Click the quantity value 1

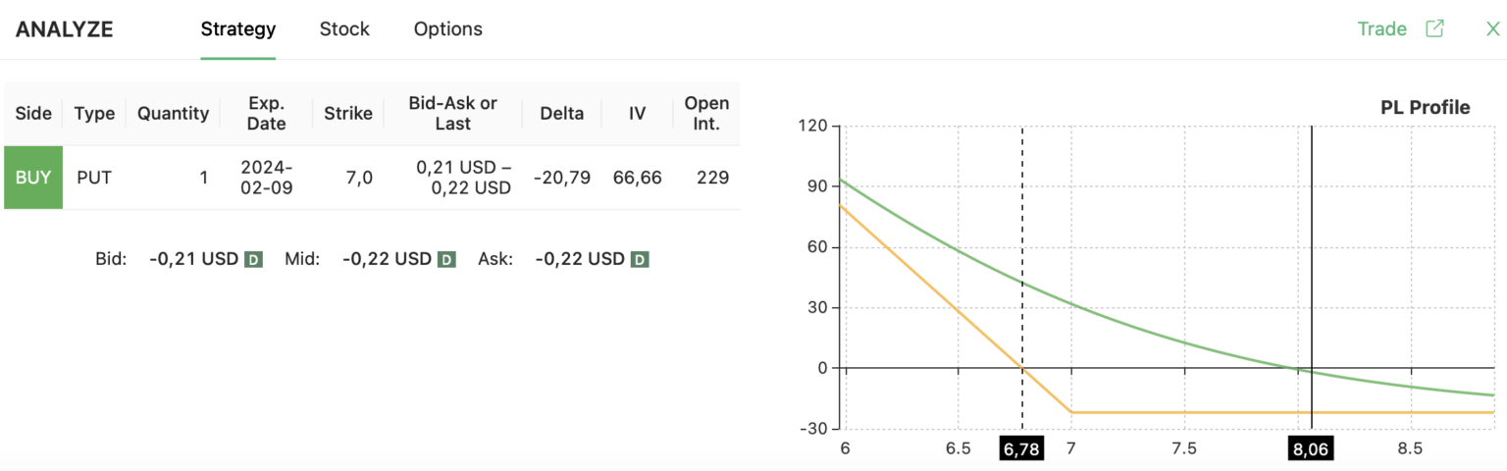click(x=204, y=178)
